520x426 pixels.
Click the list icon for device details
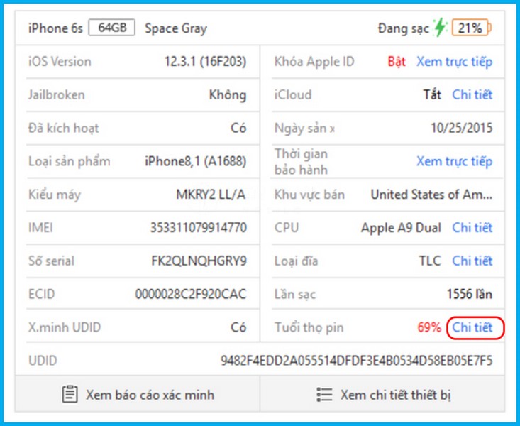[324, 394]
